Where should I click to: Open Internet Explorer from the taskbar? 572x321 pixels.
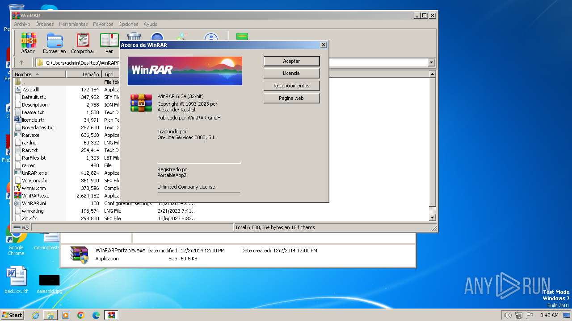tap(35, 315)
